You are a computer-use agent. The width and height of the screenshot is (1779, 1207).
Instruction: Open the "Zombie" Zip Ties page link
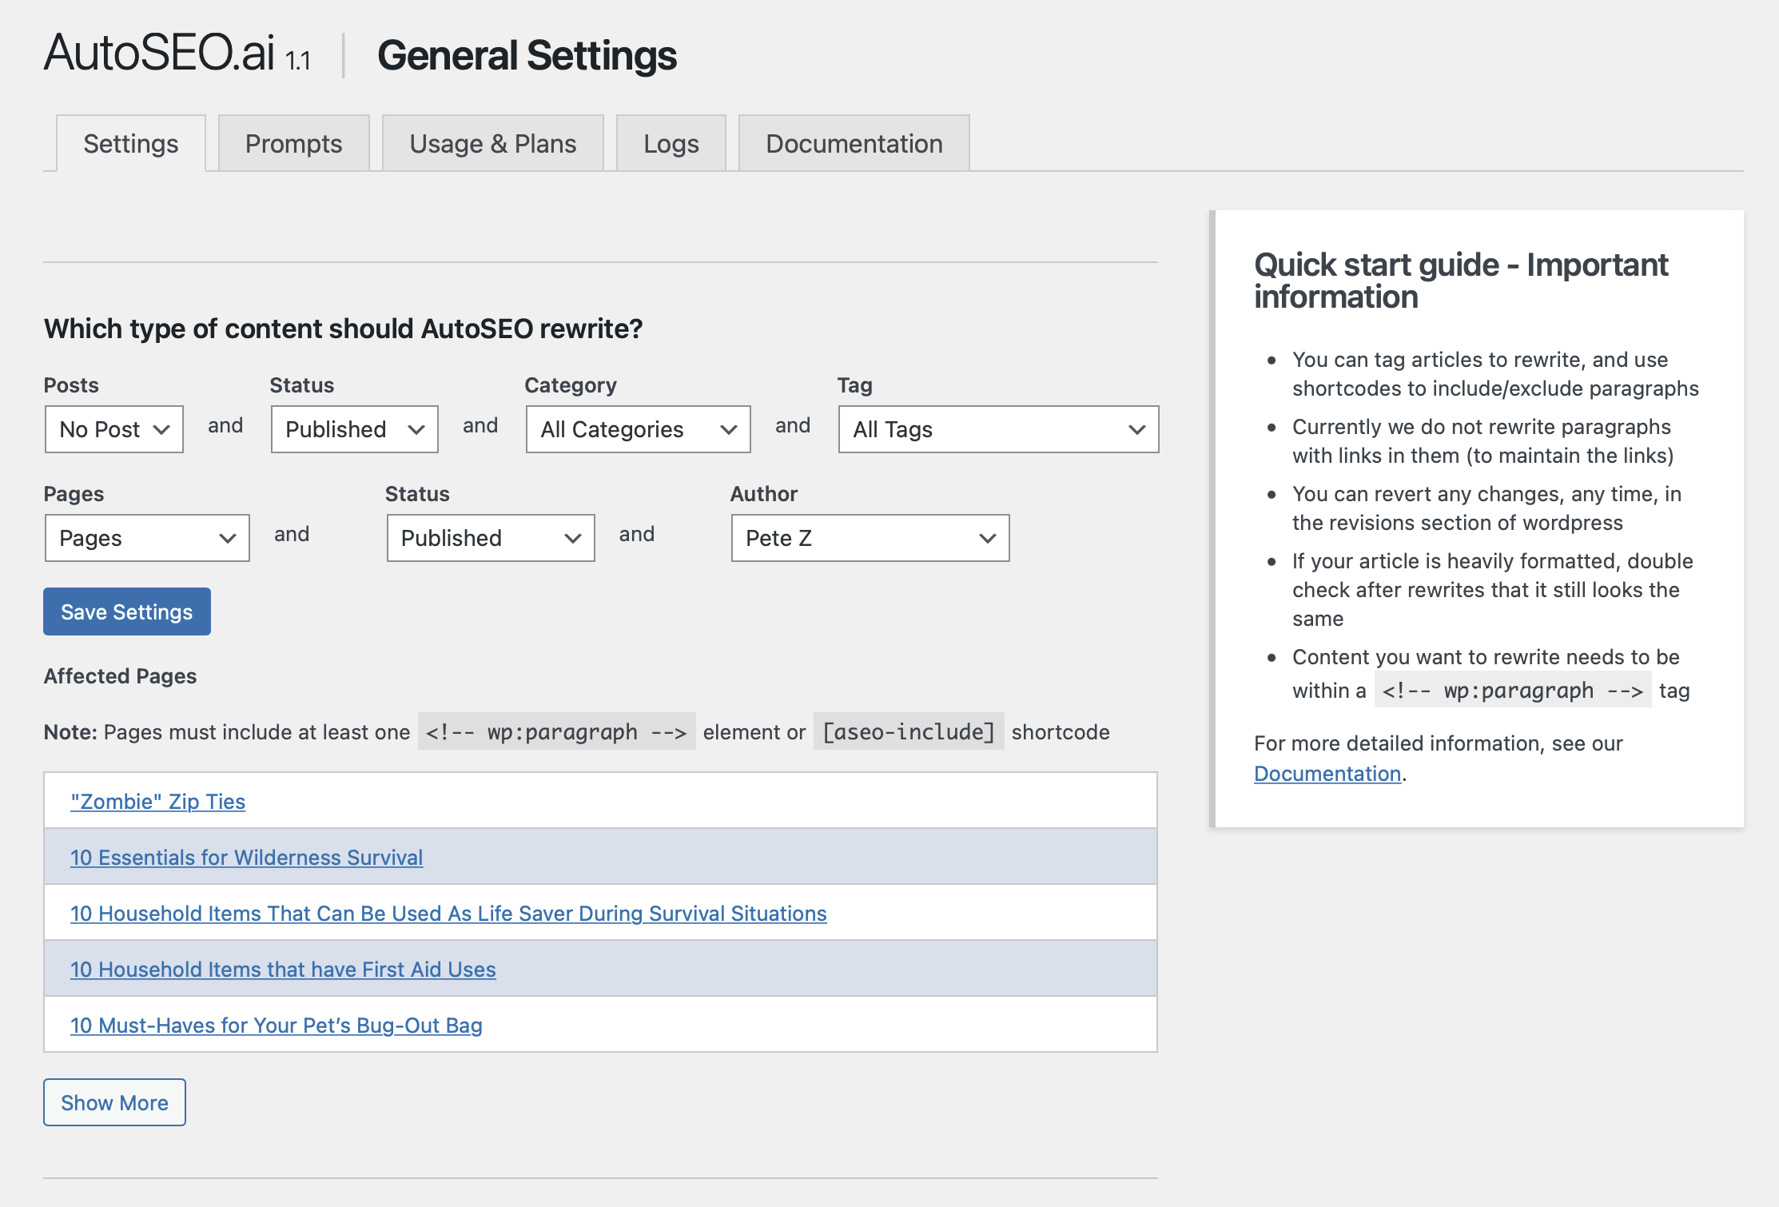(157, 801)
